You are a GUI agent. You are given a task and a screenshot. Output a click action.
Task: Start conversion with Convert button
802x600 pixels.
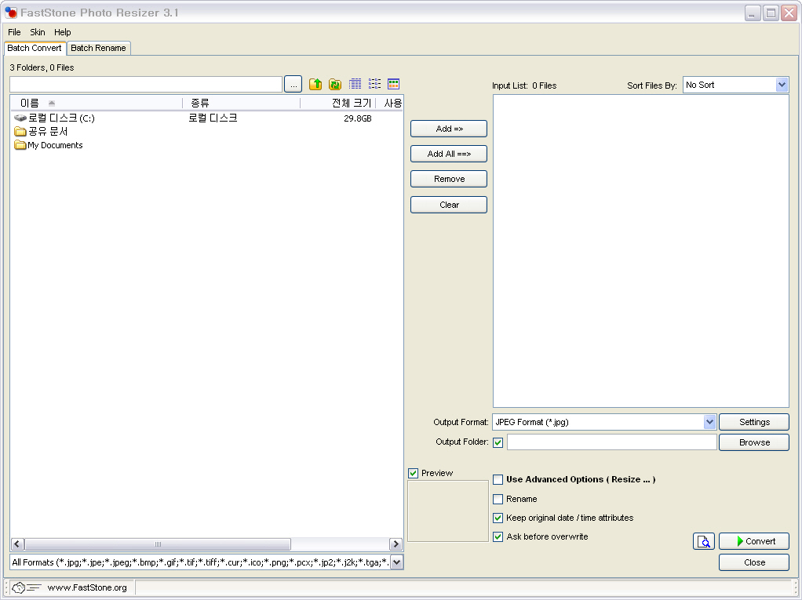[754, 541]
